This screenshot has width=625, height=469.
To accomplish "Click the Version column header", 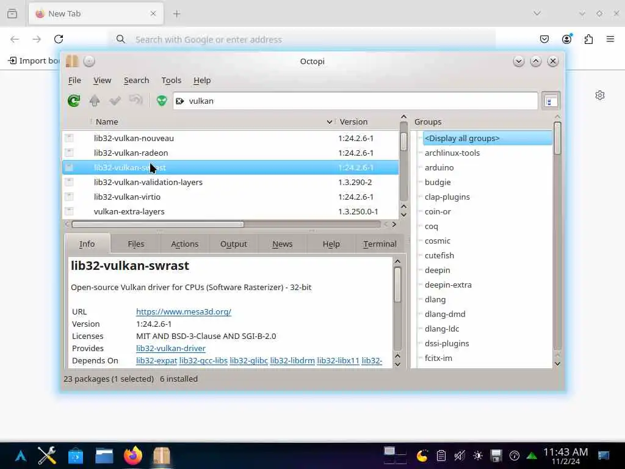I will (353, 122).
